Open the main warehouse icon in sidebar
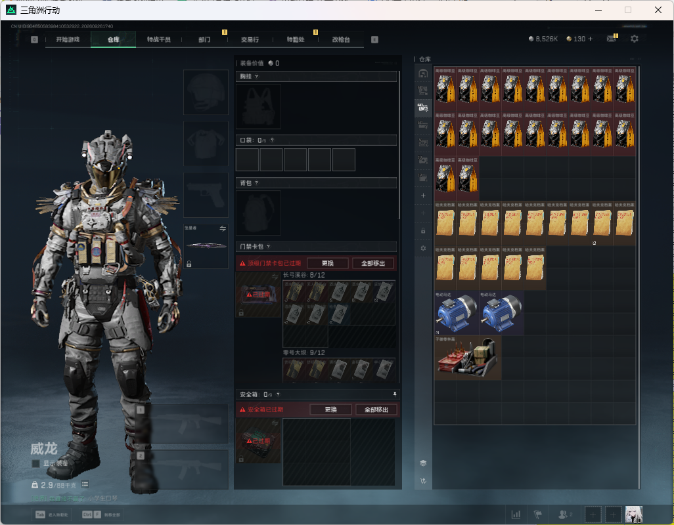 point(423,73)
